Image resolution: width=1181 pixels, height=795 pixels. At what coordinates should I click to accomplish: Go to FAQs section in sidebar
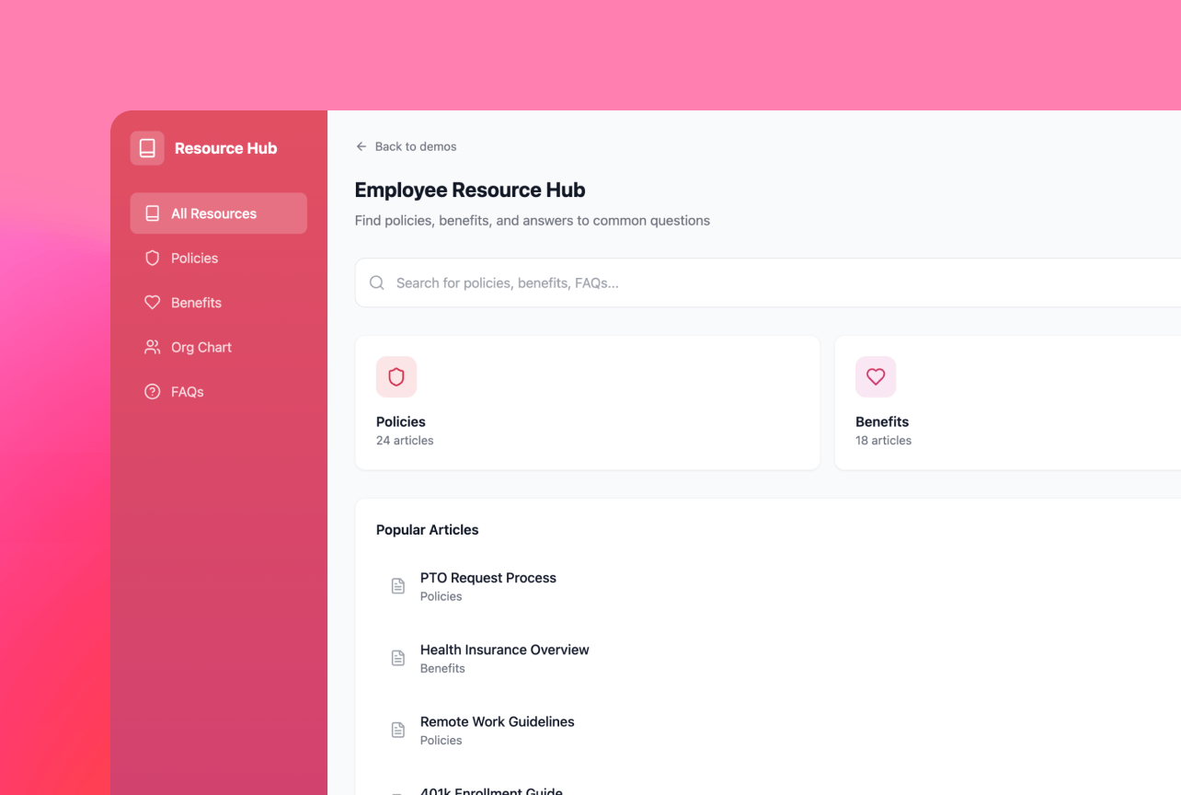tap(187, 392)
